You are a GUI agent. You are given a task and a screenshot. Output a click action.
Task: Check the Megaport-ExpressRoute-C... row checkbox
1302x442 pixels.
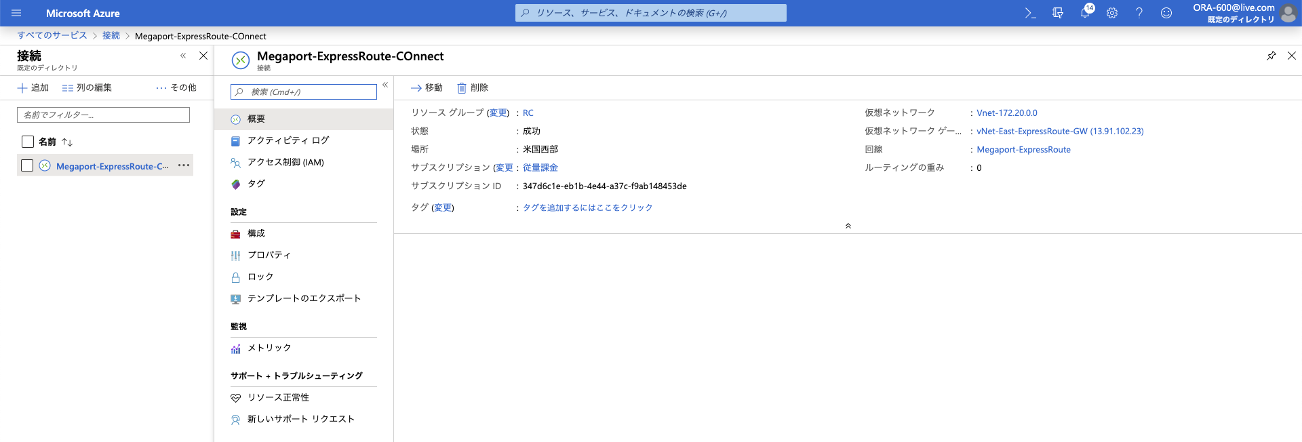tap(27, 165)
